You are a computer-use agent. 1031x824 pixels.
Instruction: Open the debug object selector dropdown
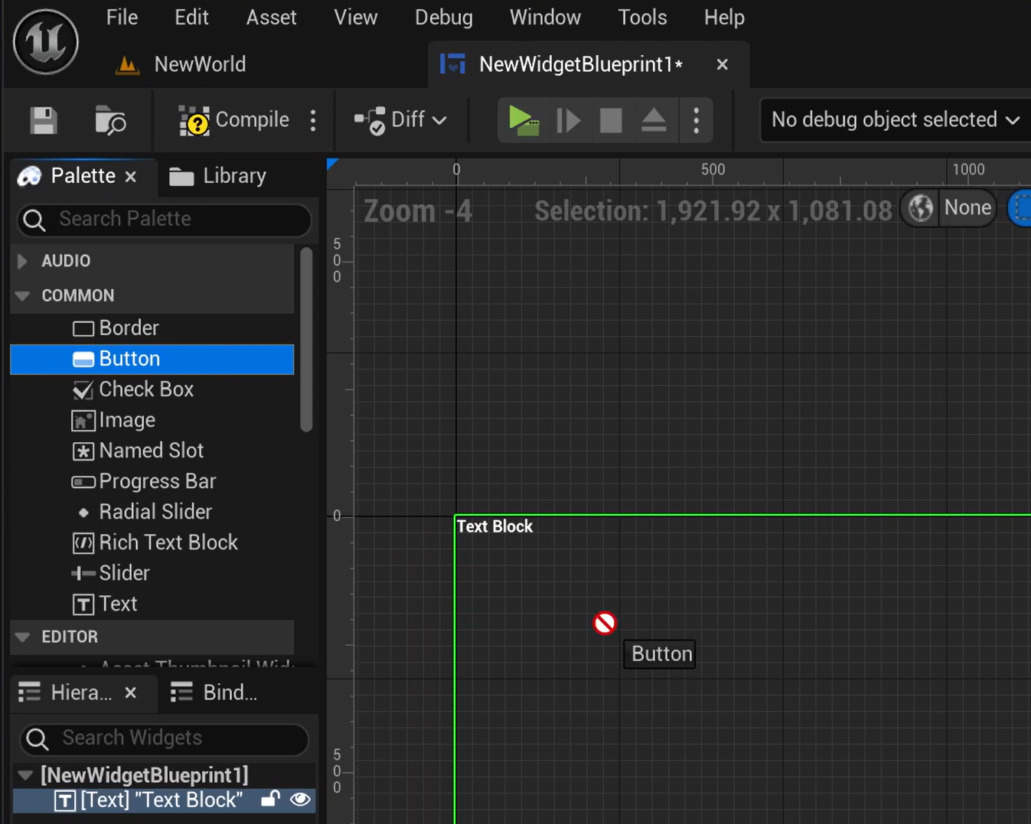896,120
